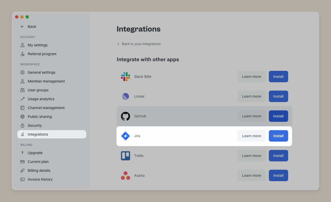The width and height of the screenshot is (331, 202).
Task: Open the Upgrade billing page
Action: coord(52,153)
